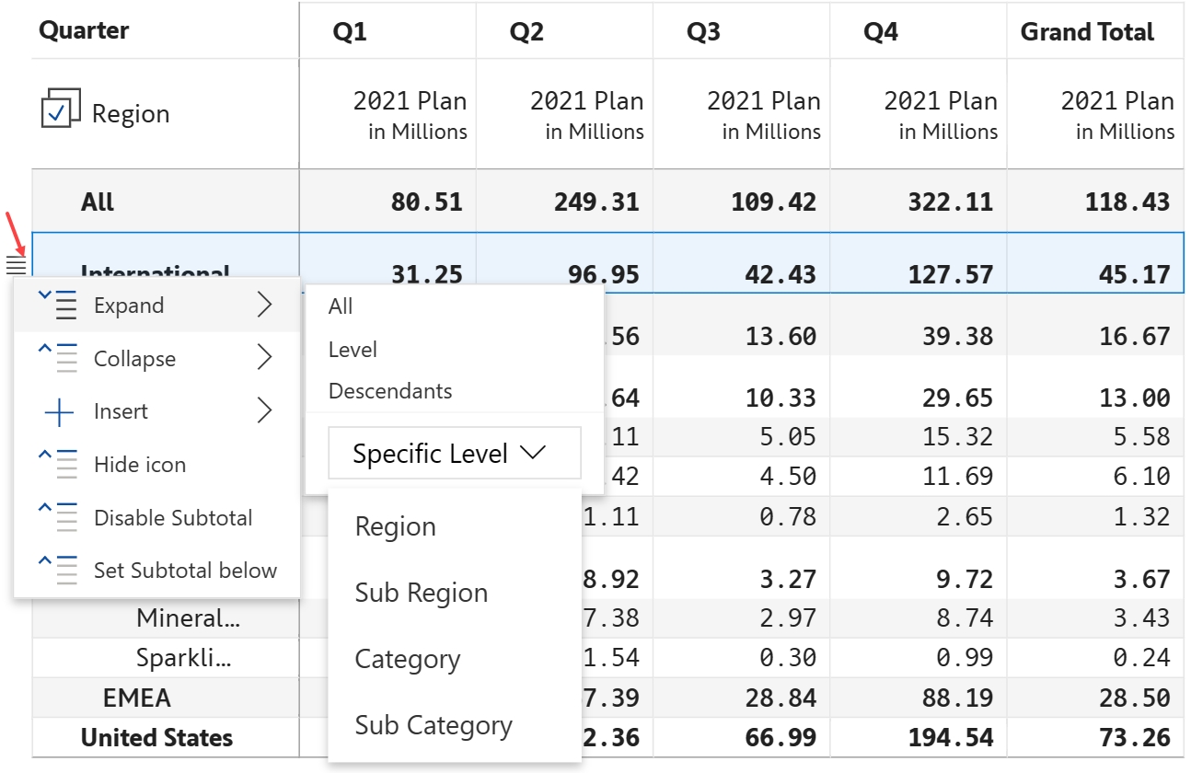1191x773 pixels.
Task: Click the Disable Subtotal icon
Action: click(x=59, y=517)
